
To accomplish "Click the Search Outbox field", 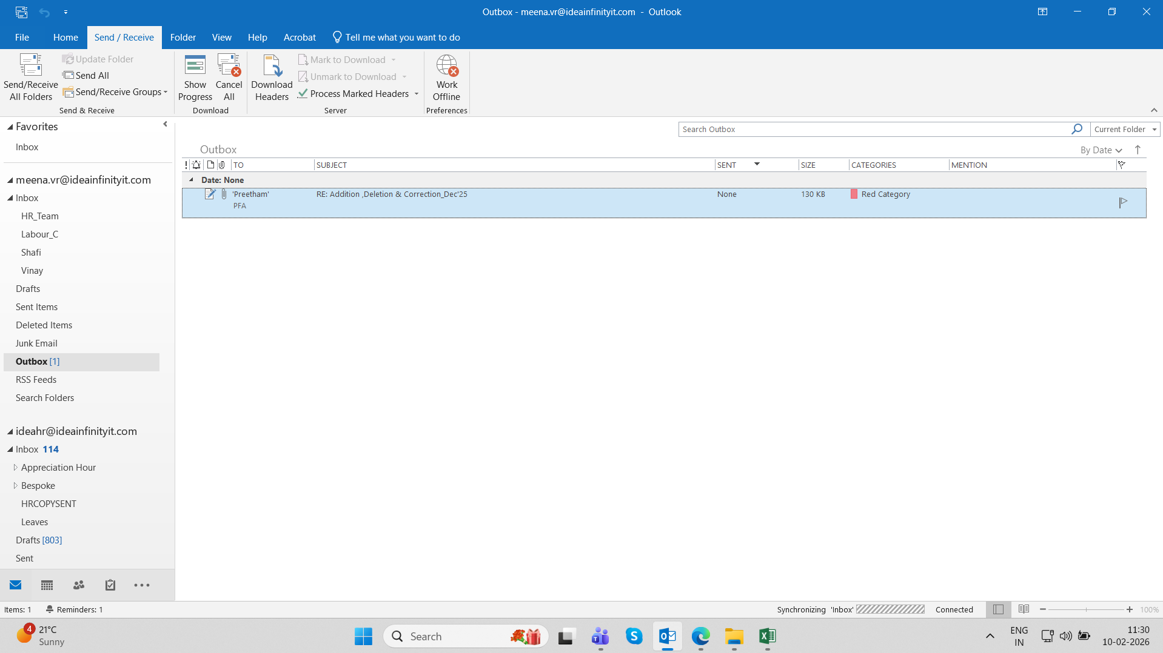I will [873, 130].
